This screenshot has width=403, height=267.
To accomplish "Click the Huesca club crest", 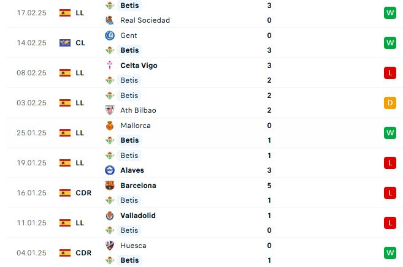I will click(110, 246).
